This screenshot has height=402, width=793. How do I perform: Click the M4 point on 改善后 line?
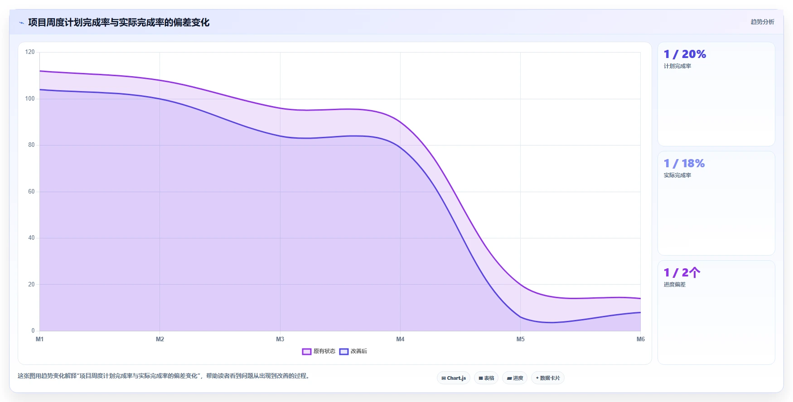tap(400, 145)
